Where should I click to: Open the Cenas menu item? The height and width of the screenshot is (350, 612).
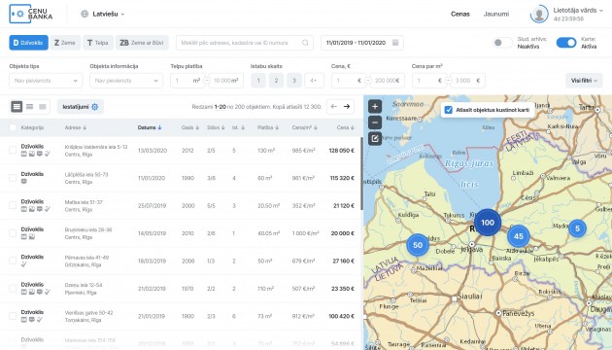(x=460, y=14)
